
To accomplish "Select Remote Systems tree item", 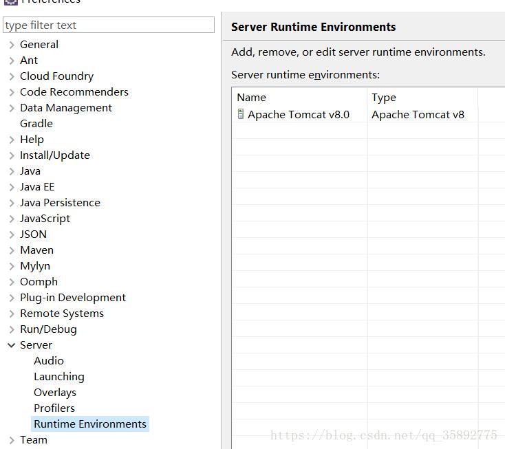I will (62, 313).
